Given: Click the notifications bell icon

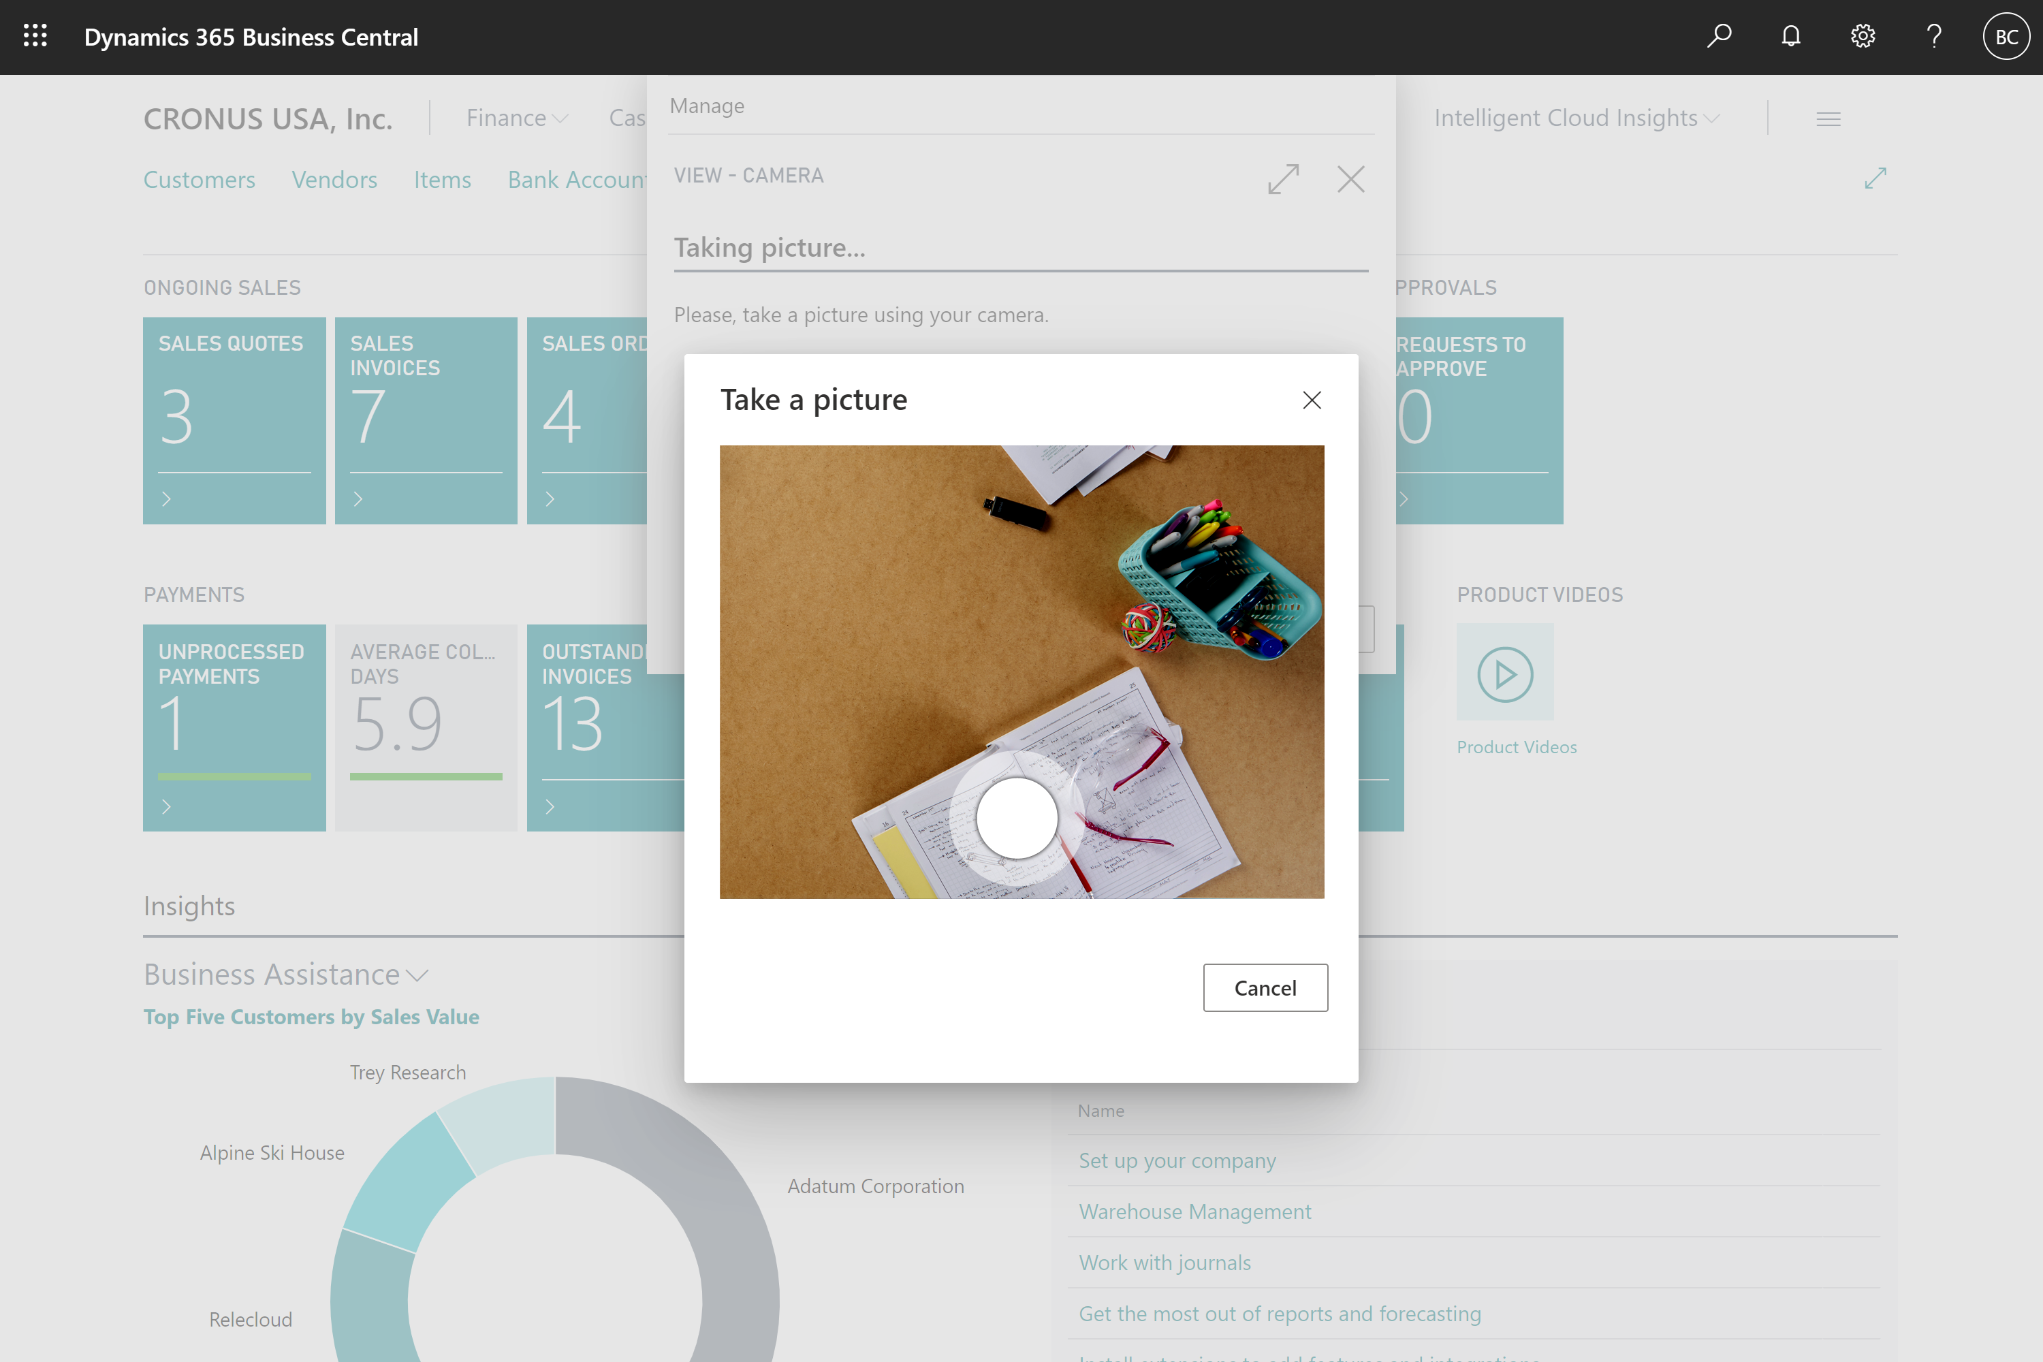Looking at the screenshot, I should (x=1790, y=37).
